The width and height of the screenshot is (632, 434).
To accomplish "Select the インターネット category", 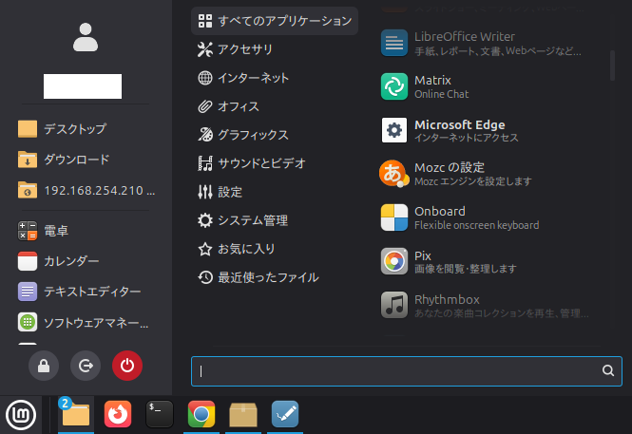I will pos(253,78).
